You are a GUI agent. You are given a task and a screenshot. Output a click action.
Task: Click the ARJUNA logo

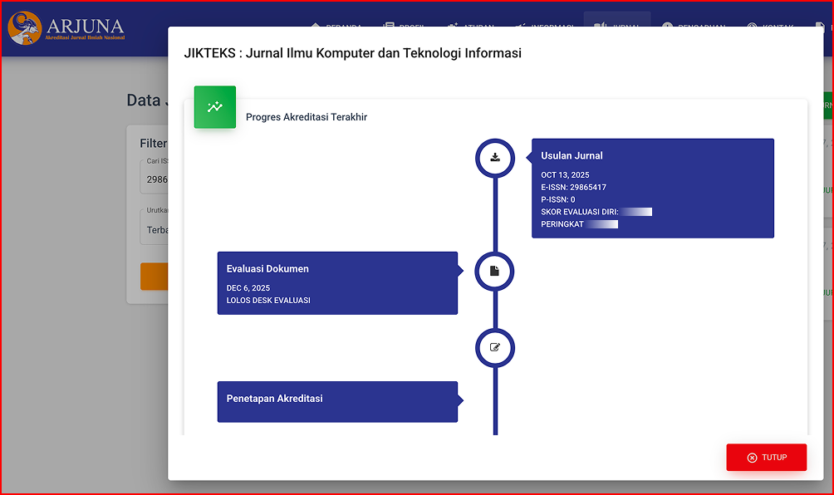(66, 28)
